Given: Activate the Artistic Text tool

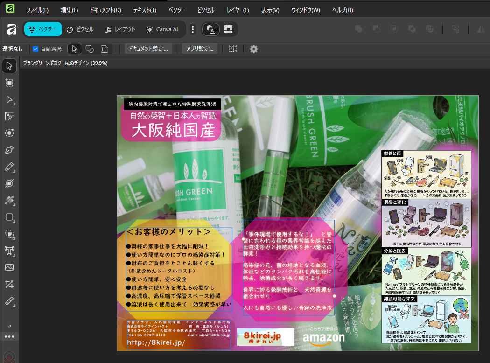Looking at the screenshot, I should [9, 251].
